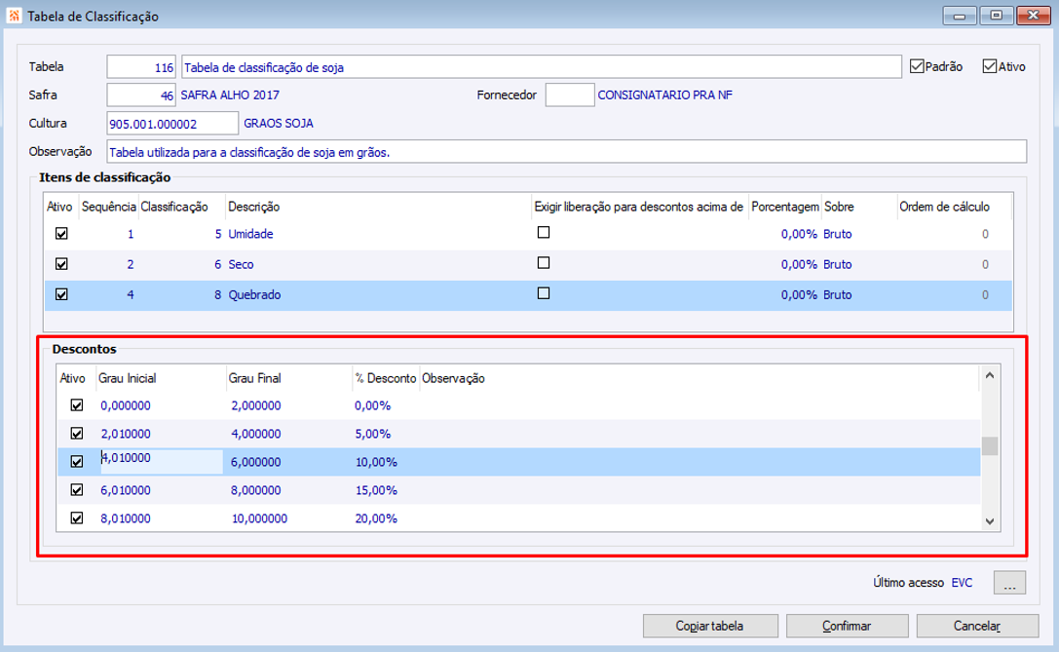
Task: Click Grau Final value '2,000000'
Action: click(x=256, y=405)
